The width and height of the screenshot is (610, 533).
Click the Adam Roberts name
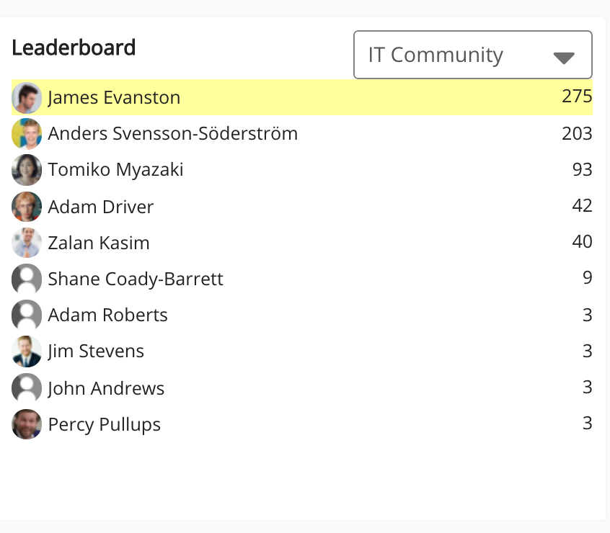[x=107, y=315]
